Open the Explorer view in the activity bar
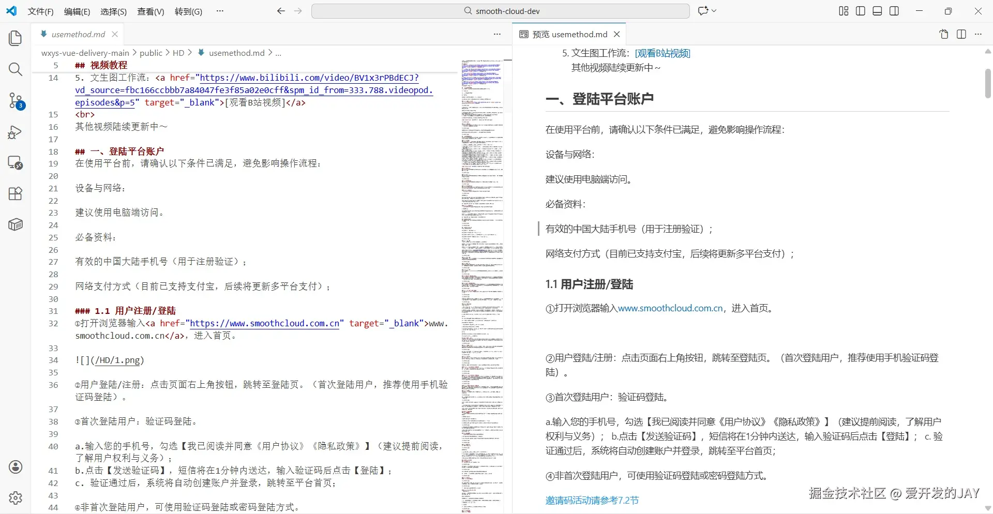Image resolution: width=993 pixels, height=514 pixels. coord(15,38)
